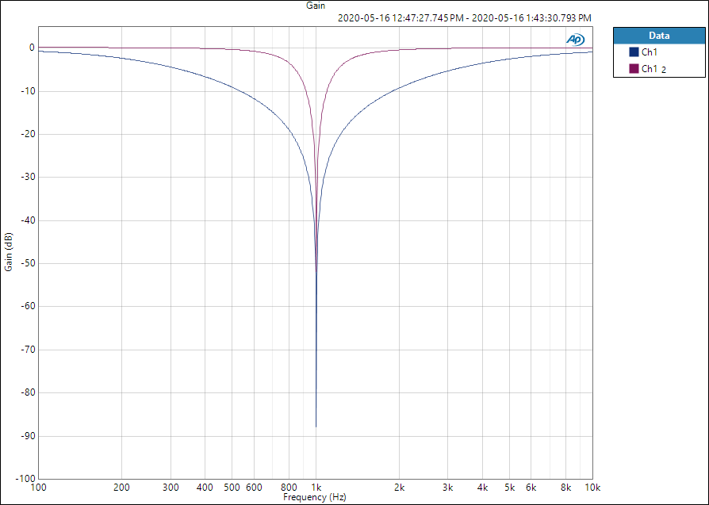Click the -90 gain axis tick label
The image size is (709, 505).
click(x=28, y=436)
